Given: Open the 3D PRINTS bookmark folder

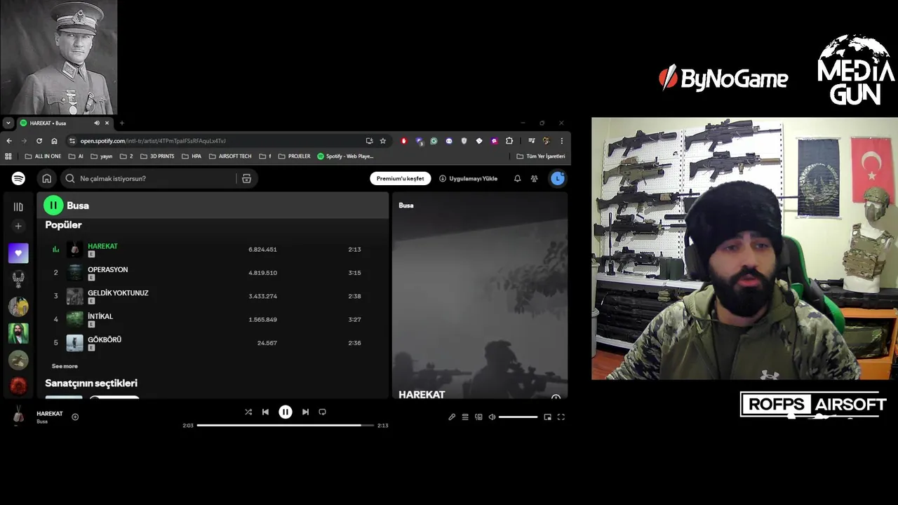Looking at the screenshot, I should [x=157, y=156].
